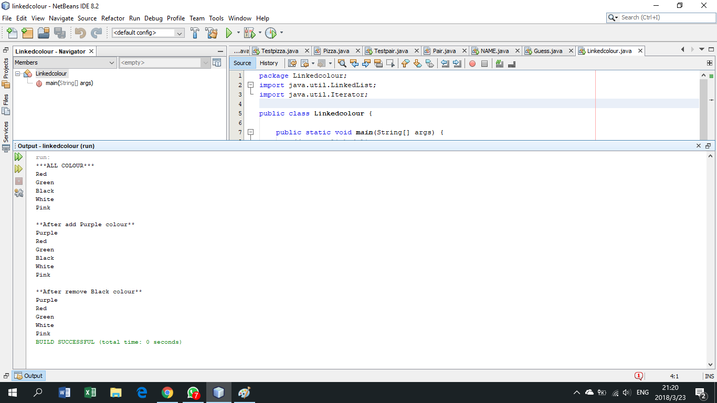Screen dimensions: 717x403
Task: Select the Find Selection magnifier icon
Action: pos(342,63)
